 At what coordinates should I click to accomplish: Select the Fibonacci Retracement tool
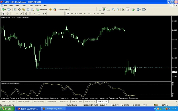tap(30, 14)
